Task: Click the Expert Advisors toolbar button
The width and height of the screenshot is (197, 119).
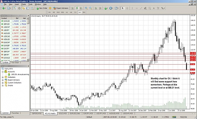Action: click(61, 8)
